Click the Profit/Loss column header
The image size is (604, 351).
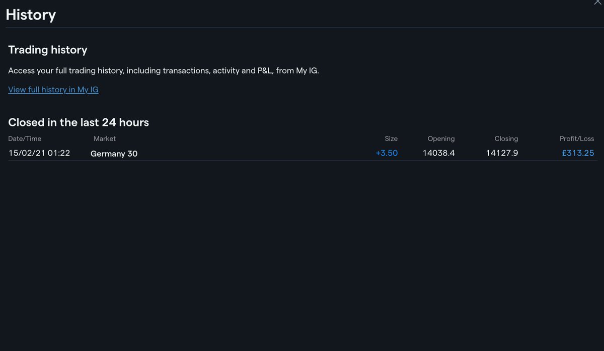point(577,138)
